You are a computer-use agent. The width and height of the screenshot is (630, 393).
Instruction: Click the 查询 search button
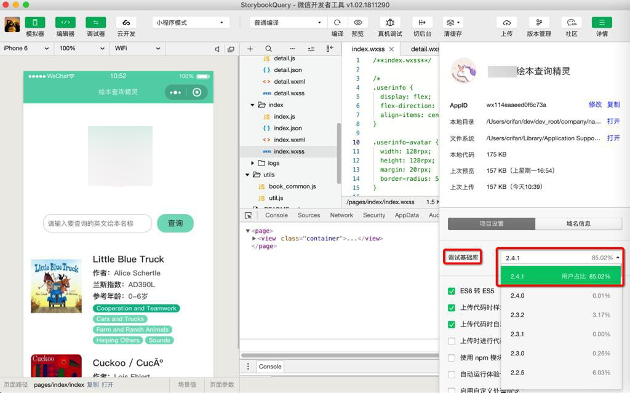coord(175,223)
